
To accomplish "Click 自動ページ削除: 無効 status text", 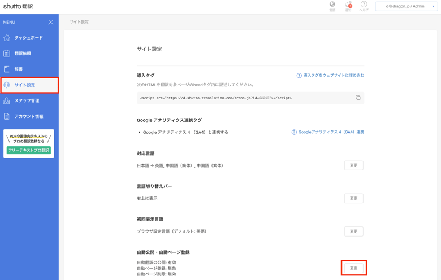I will point(157,274).
